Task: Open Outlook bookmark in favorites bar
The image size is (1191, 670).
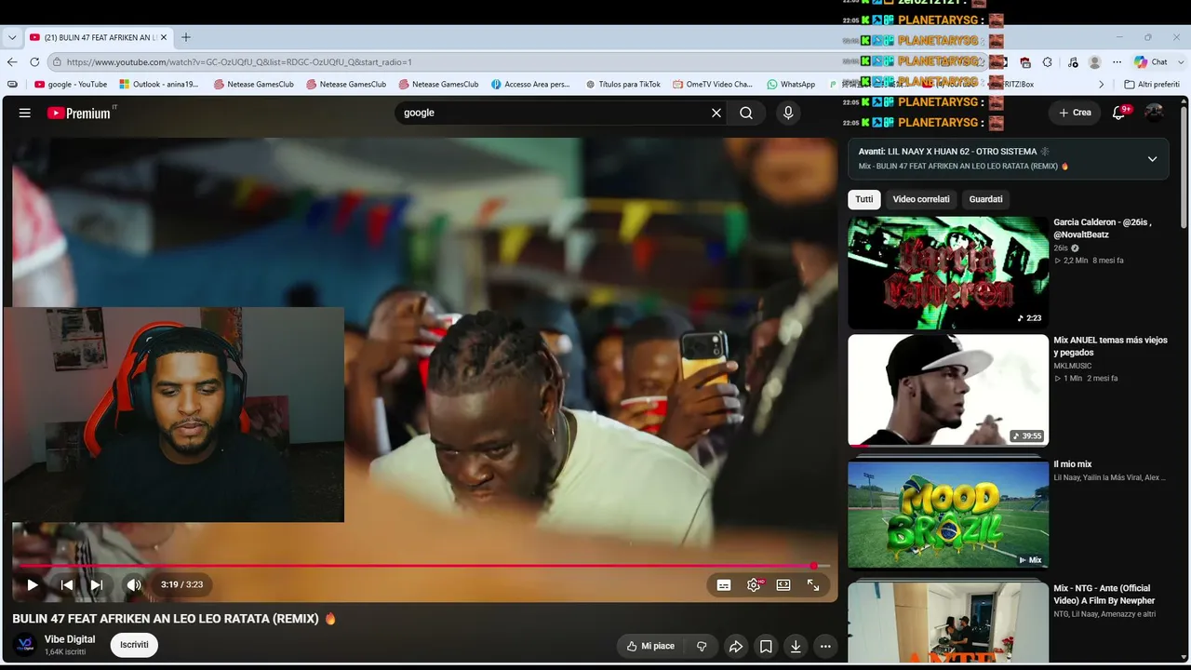Action: point(159,84)
